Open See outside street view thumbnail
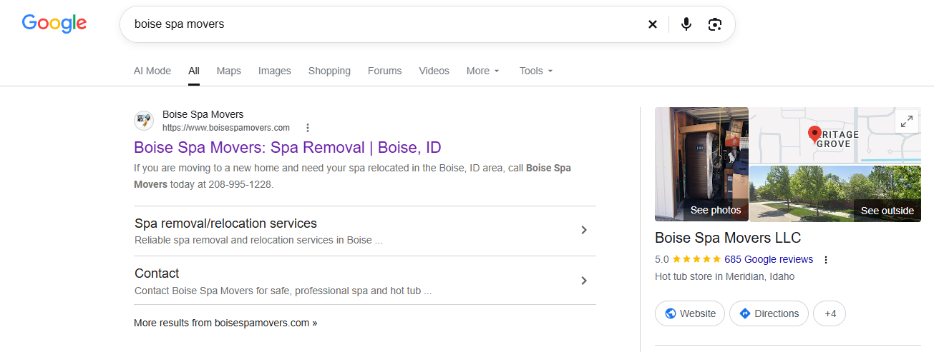 pyautogui.click(x=835, y=193)
